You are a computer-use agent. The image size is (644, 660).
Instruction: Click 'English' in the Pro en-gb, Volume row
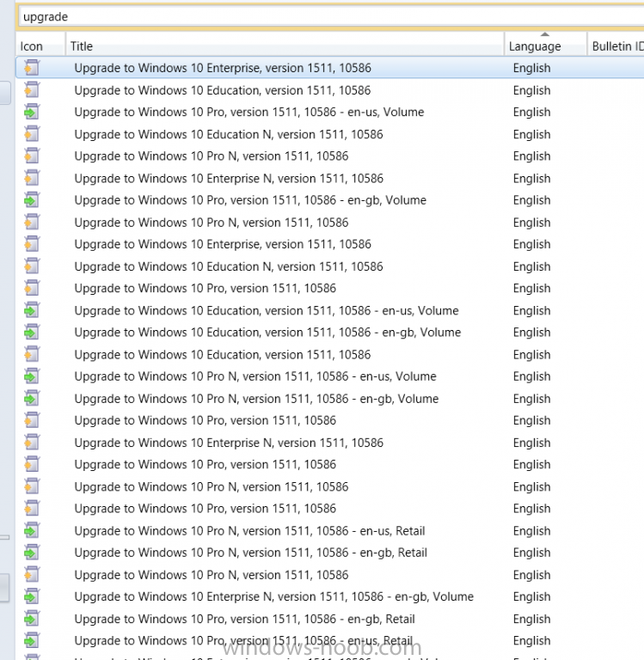531,200
